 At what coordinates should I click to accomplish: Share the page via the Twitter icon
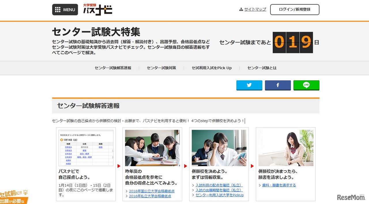point(249,85)
